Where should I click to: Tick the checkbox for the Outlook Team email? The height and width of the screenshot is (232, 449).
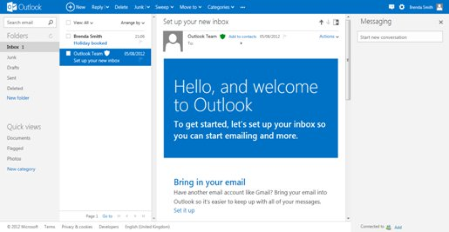click(x=68, y=53)
